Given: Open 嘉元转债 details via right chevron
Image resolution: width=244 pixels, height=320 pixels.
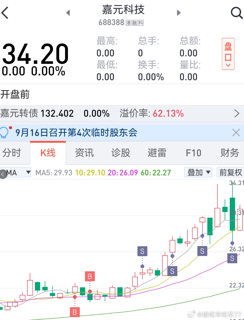Looking at the screenshot, I should (x=237, y=113).
